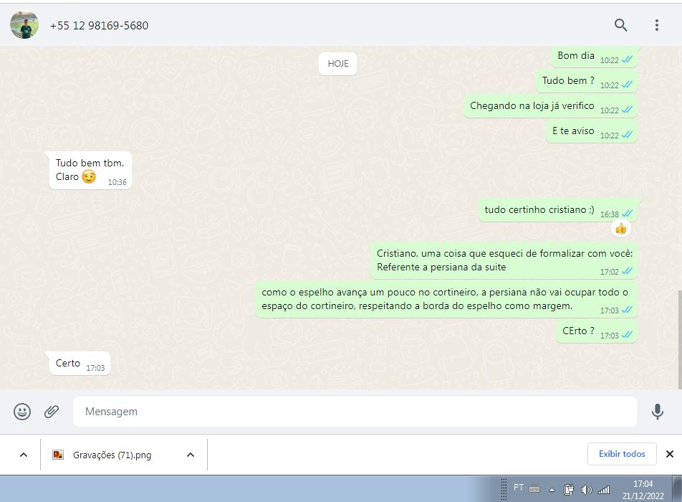This screenshot has width=682, height=502.
Task: Click the PT language indicator in the taskbar
Action: [x=519, y=488]
